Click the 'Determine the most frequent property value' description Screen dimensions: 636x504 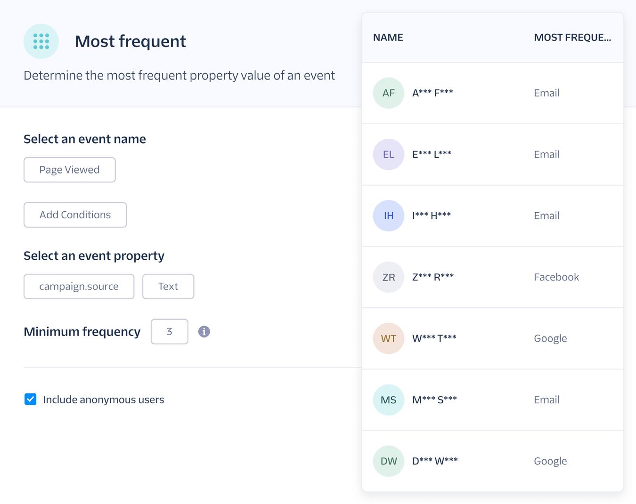click(x=179, y=75)
